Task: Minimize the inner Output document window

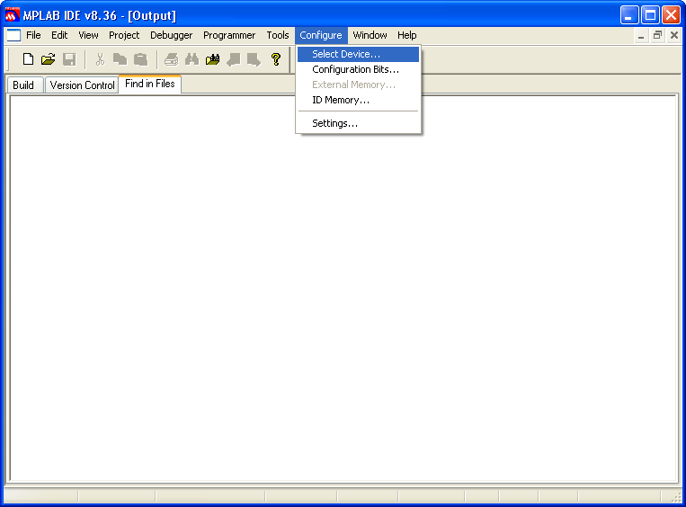Action: tap(641, 35)
